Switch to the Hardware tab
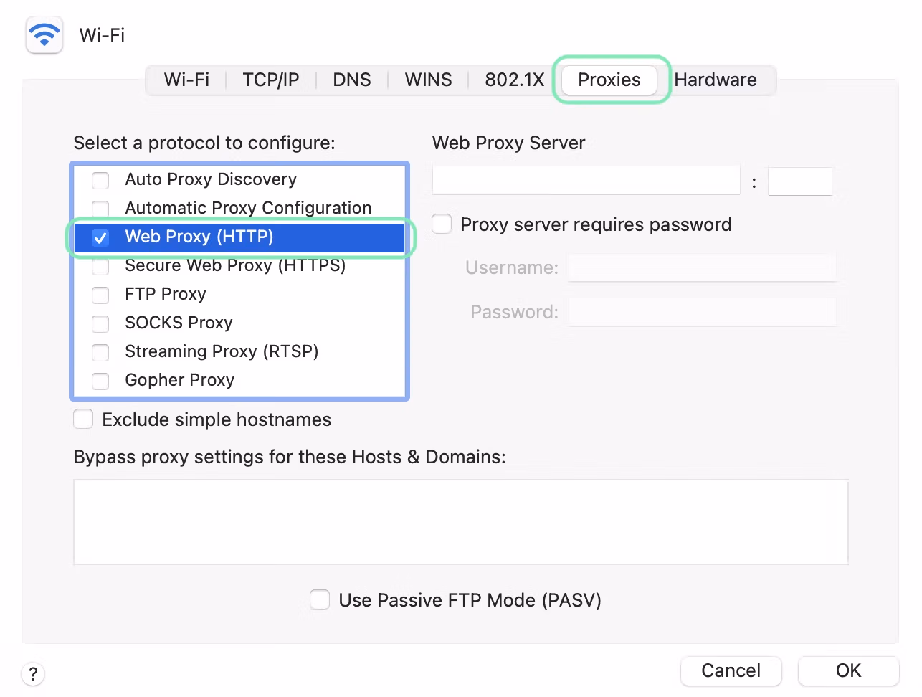This screenshot has height=697, width=922. pos(715,80)
